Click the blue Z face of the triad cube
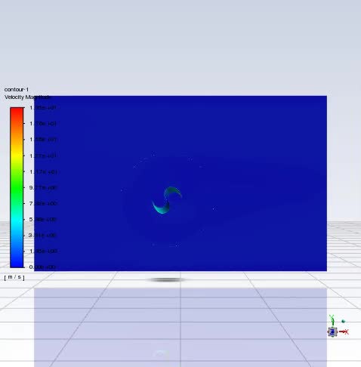Image resolution: width=361 pixels, height=367 pixels. (x=332, y=332)
